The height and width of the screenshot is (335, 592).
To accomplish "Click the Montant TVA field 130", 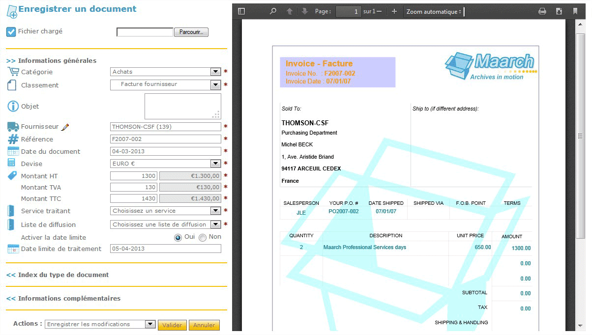I will point(134,187).
